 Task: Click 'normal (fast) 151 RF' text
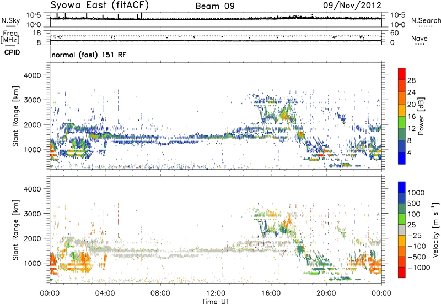pos(89,55)
